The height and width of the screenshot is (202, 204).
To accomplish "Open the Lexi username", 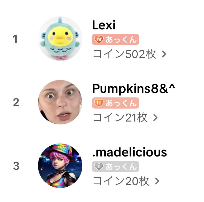I will point(104,25).
